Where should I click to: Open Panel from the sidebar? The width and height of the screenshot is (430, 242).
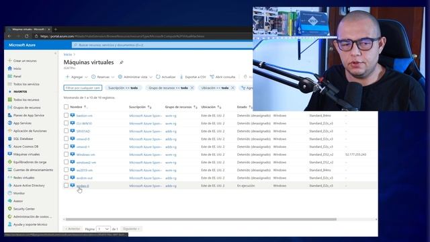click(x=17, y=76)
